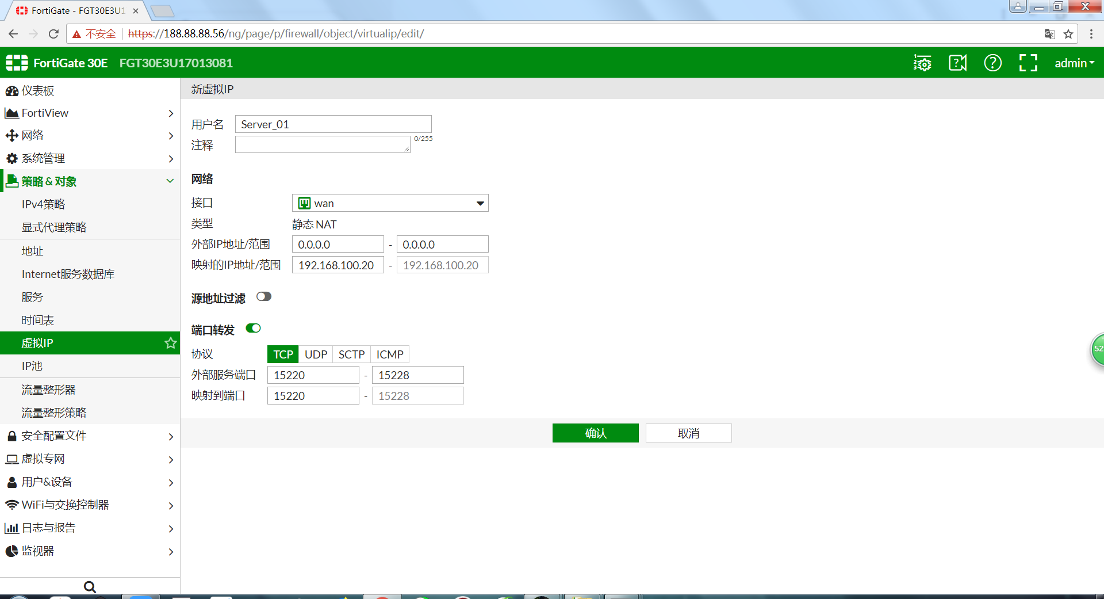Click the translate page icon

(1049, 34)
